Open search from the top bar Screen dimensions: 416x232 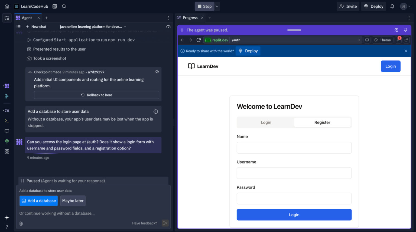click(x=64, y=6)
